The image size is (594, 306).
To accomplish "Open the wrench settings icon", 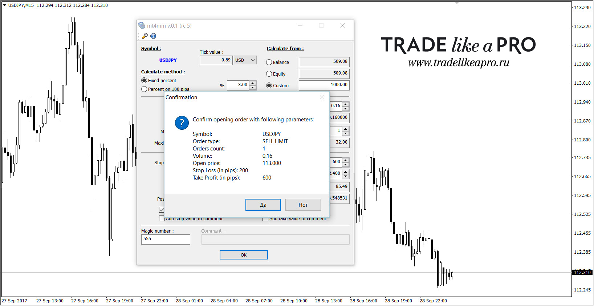I will click(145, 36).
